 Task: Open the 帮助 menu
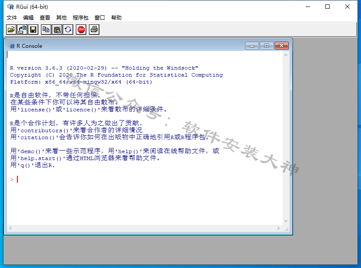click(x=116, y=18)
